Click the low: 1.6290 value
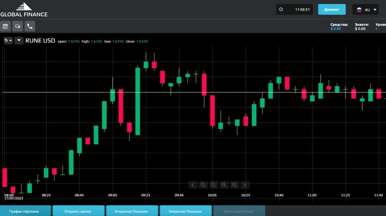386x216 pixels. click(114, 41)
